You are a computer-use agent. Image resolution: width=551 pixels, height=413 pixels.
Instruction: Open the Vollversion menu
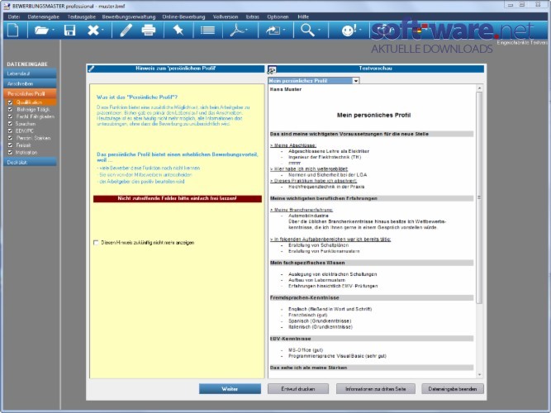226,17
